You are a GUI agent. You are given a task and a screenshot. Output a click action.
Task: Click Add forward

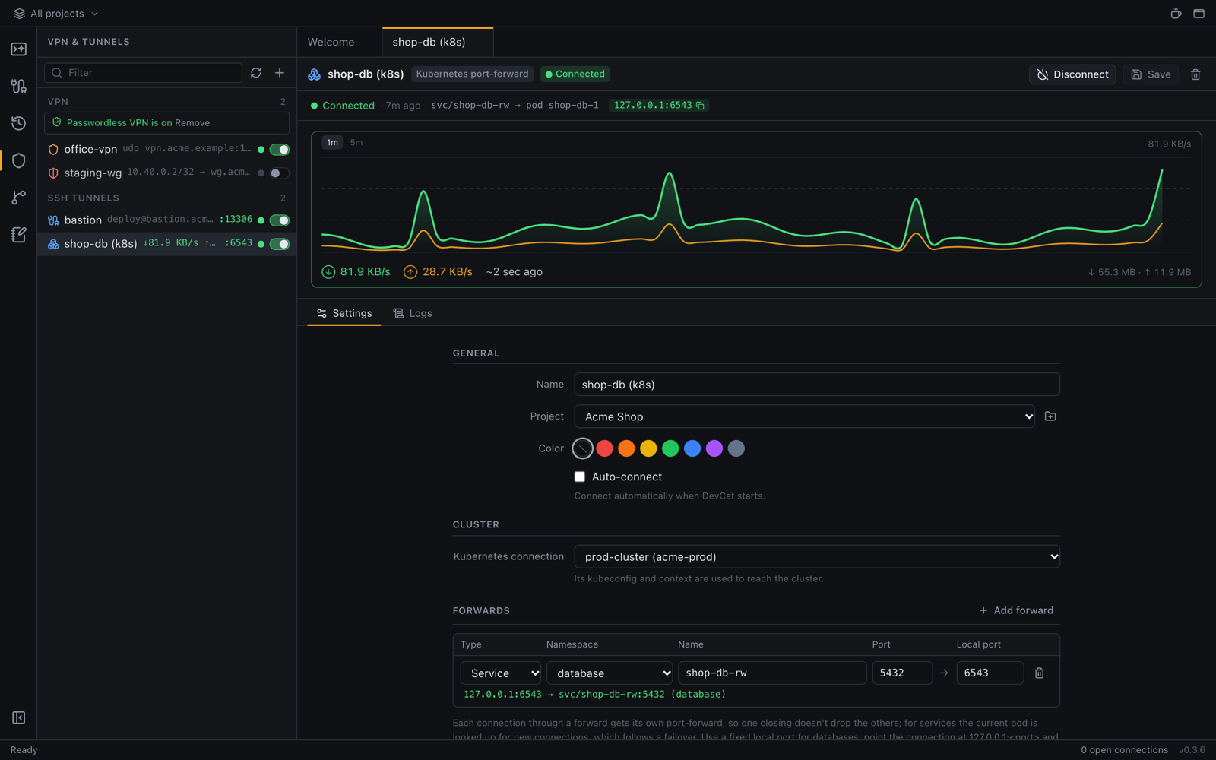(1016, 610)
